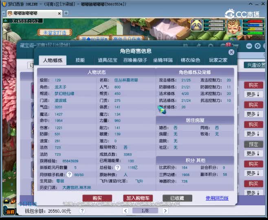
Task: Click the 成就点数 value 3383
Action: [x=127, y=154]
